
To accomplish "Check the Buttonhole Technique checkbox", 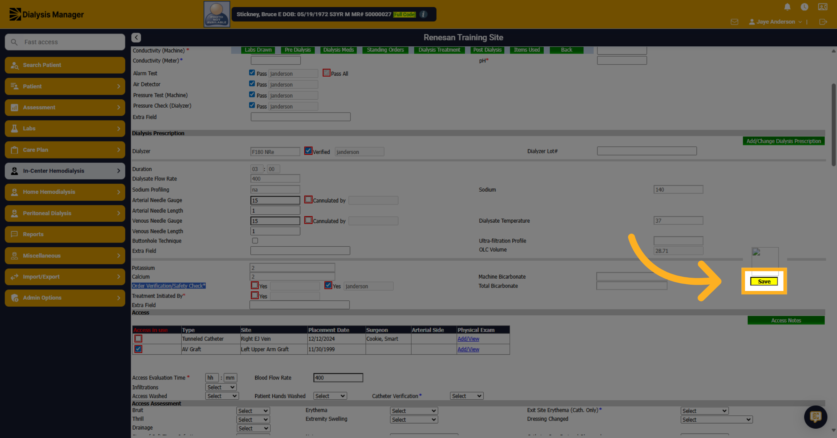I will pos(255,241).
